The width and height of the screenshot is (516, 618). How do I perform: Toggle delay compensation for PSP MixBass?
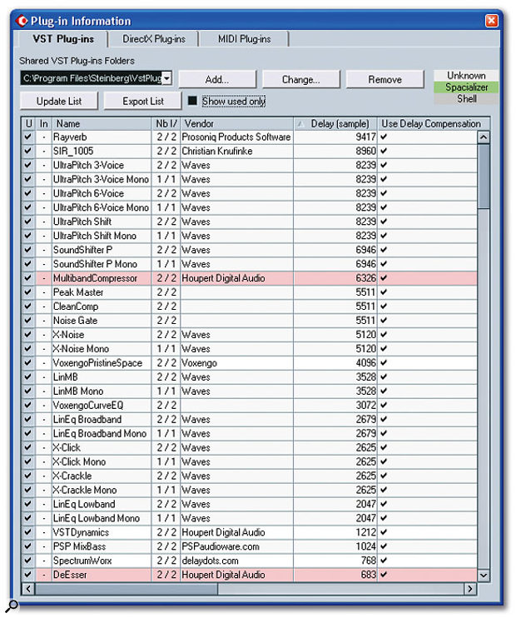coord(384,546)
